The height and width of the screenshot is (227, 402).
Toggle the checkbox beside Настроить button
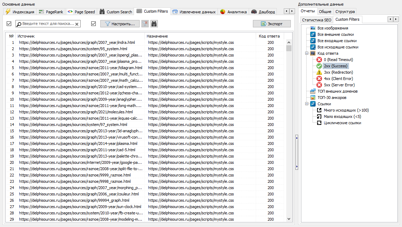(93, 24)
